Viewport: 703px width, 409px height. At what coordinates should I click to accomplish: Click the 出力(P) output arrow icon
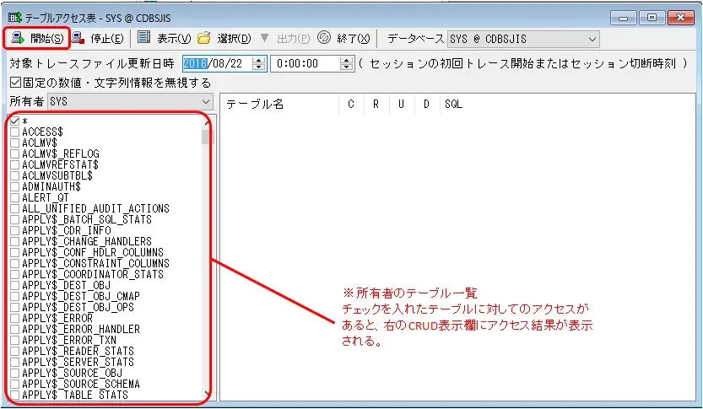pyautogui.click(x=264, y=39)
